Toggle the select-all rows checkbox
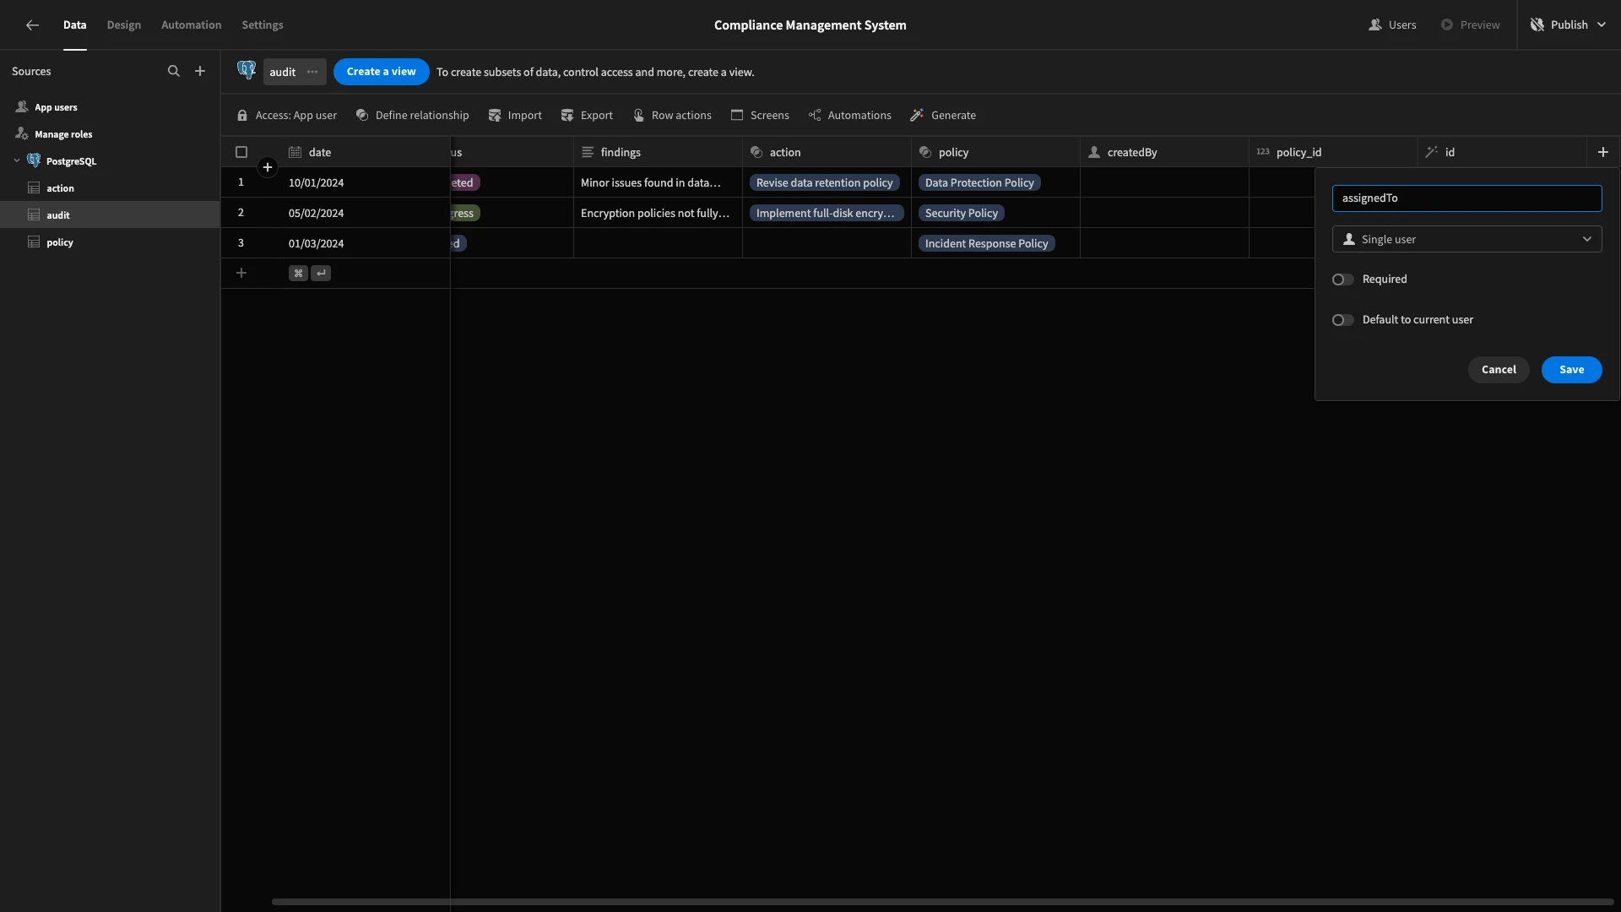This screenshot has width=1621, height=912. pos(241,152)
